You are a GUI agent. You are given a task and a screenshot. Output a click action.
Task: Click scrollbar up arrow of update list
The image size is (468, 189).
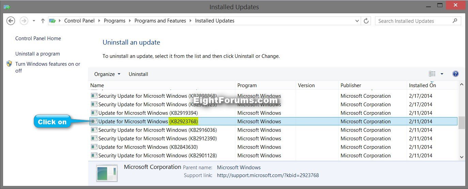[x=462, y=84]
